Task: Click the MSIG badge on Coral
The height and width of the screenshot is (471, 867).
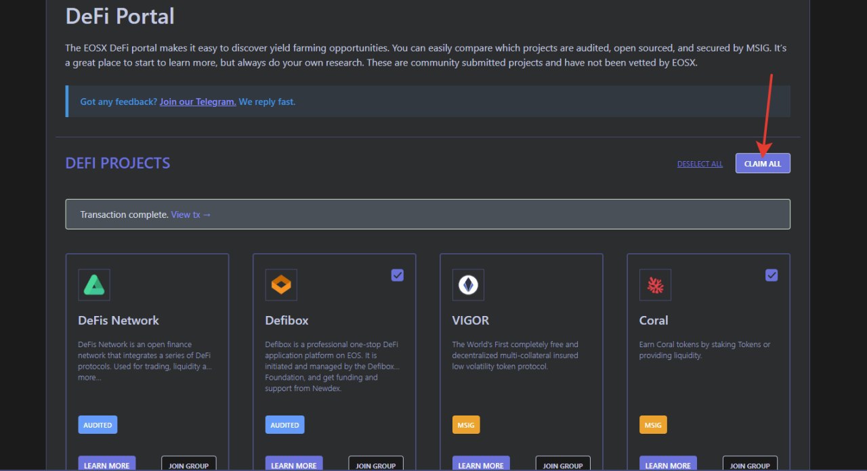Action: click(x=653, y=425)
